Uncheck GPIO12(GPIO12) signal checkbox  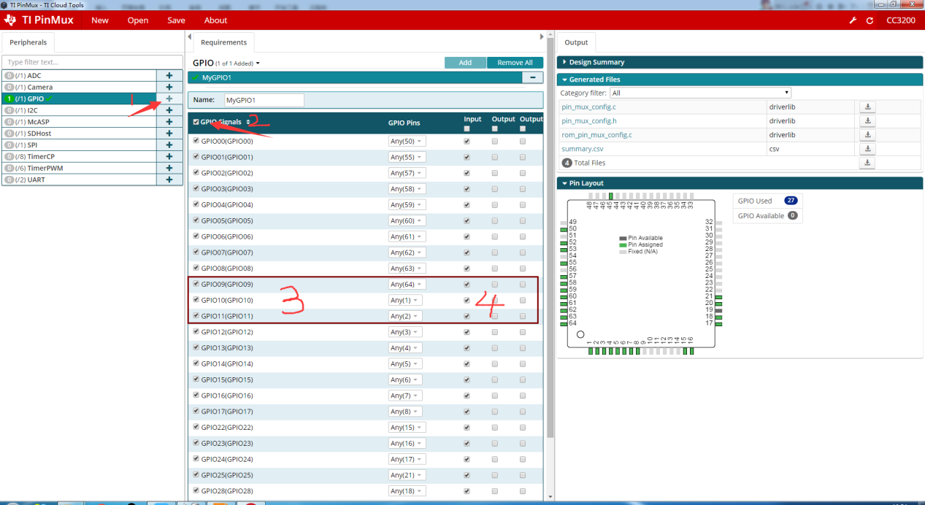(196, 332)
